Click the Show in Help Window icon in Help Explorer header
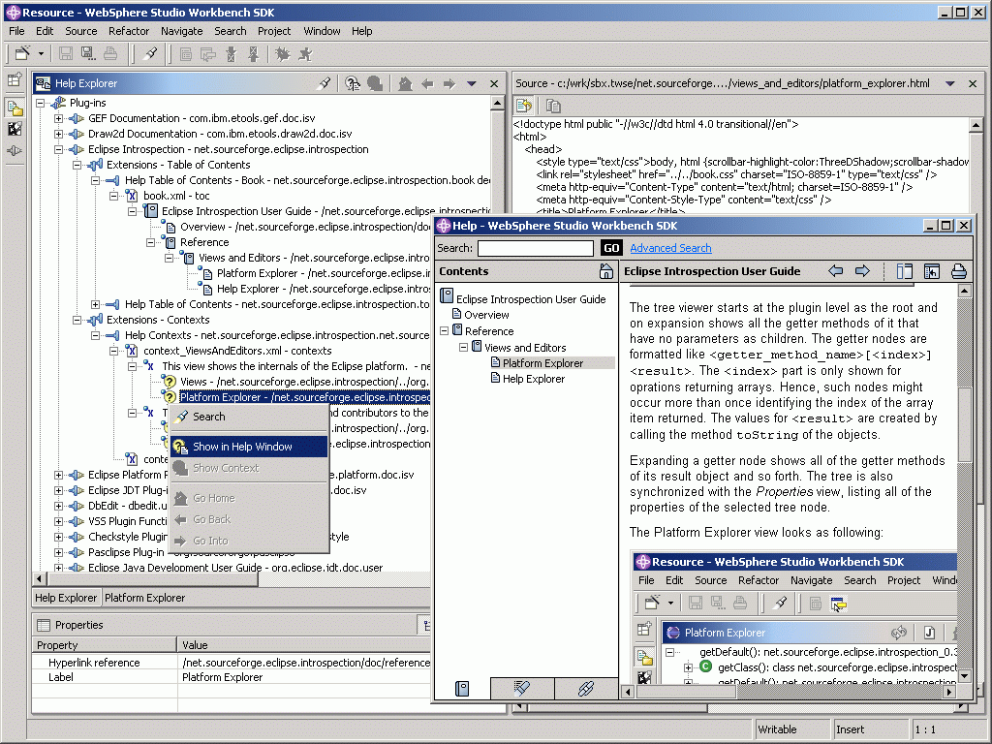Screen dimensions: 992x744 pyautogui.click(x=353, y=83)
